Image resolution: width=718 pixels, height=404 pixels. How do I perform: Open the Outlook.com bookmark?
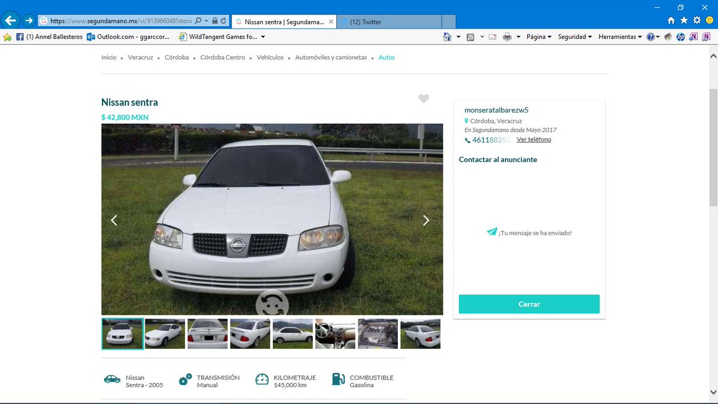(128, 37)
